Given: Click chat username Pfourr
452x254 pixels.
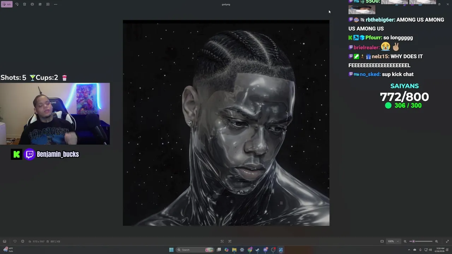Looking at the screenshot, I should [x=374, y=38].
